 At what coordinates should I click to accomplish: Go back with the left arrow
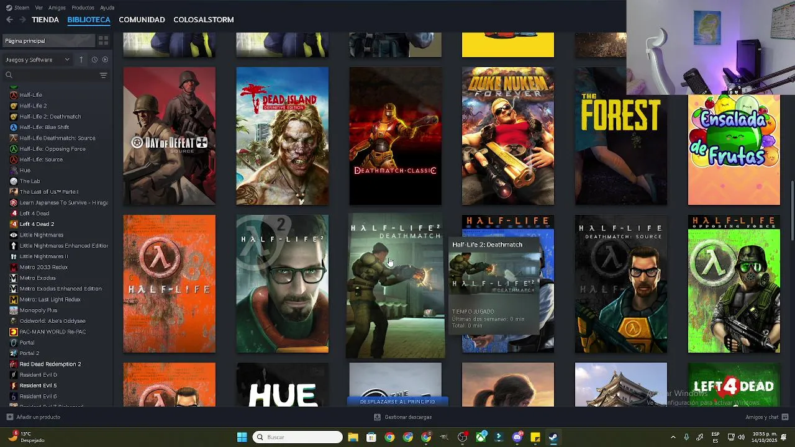tap(9, 20)
